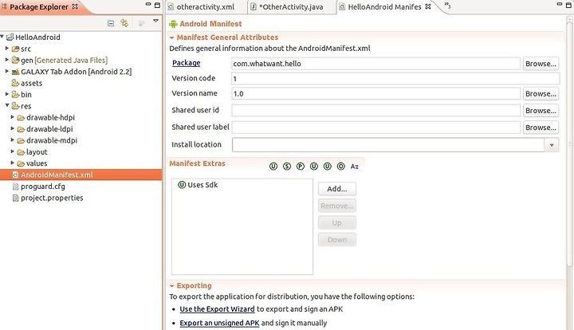Open the Export an unsigned APK link
574x330 pixels.
point(219,323)
